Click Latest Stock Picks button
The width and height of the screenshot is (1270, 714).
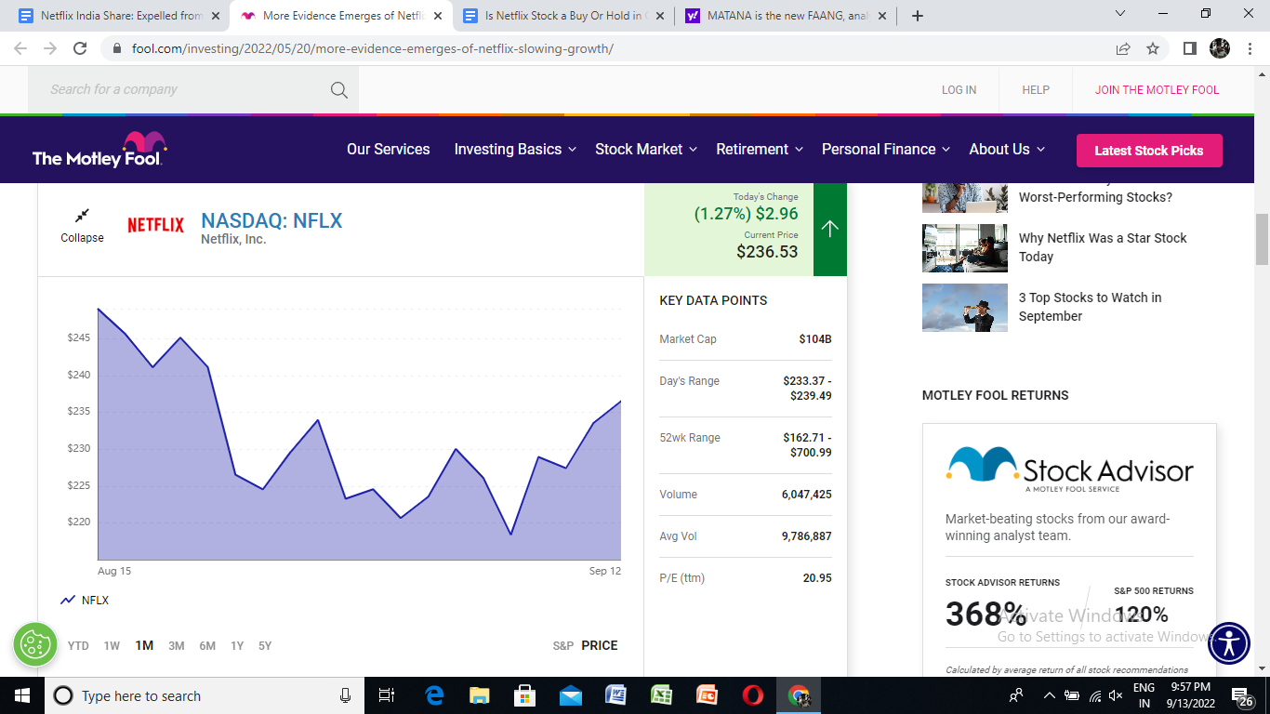[x=1149, y=151]
